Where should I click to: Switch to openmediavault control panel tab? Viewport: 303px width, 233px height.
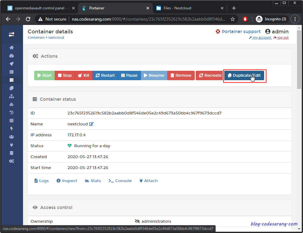tap(41, 8)
